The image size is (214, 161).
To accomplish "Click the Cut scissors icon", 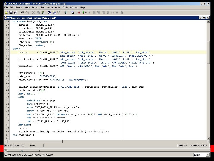I will click(x=33, y=13).
